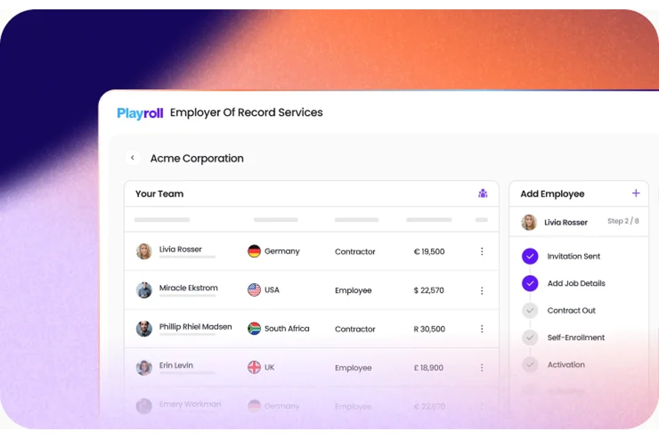Click the Step 2 / 8 indicator
Screen dimensions: 659x439
623,221
